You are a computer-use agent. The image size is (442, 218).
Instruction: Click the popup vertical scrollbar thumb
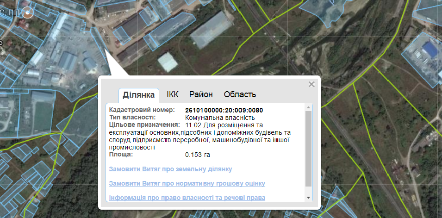[x=308, y=149]
